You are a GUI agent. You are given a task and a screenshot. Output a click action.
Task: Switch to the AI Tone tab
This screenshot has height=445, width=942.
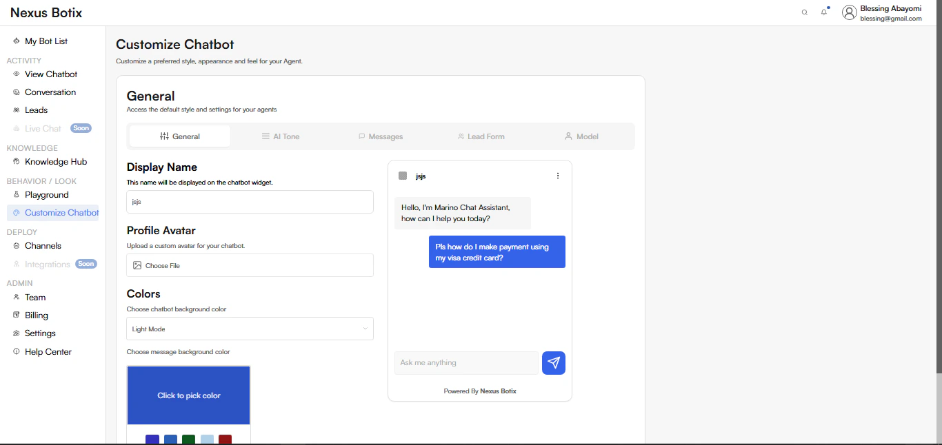(x=281, y=136)
